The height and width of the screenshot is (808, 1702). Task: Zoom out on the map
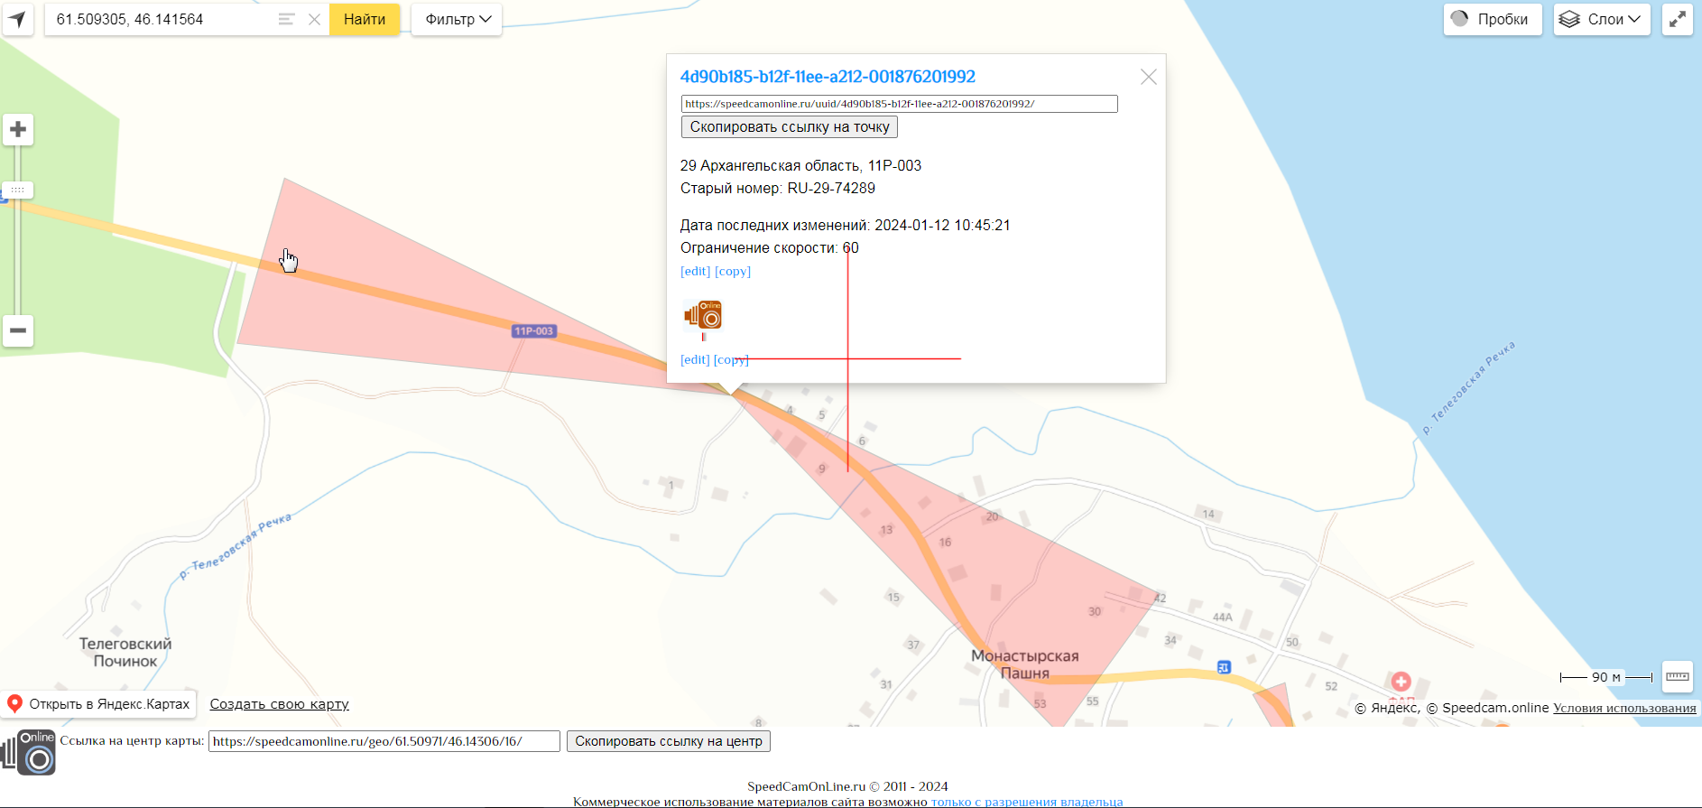point(18,330)
